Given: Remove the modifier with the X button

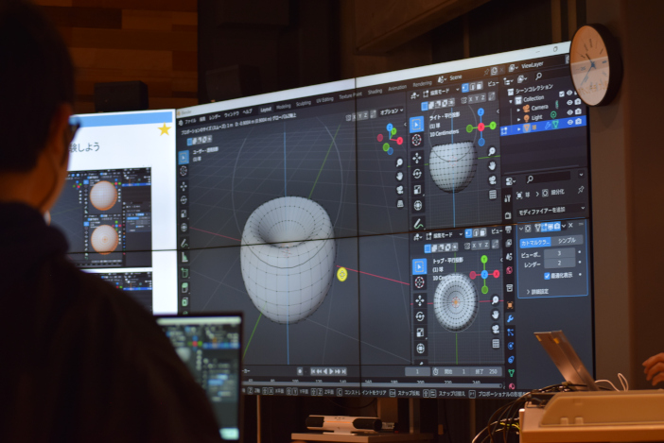Looking at the screenshot, I should tap(570, 226).
